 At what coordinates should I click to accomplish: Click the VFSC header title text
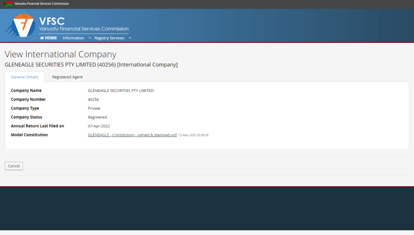(x=52, y=21)
